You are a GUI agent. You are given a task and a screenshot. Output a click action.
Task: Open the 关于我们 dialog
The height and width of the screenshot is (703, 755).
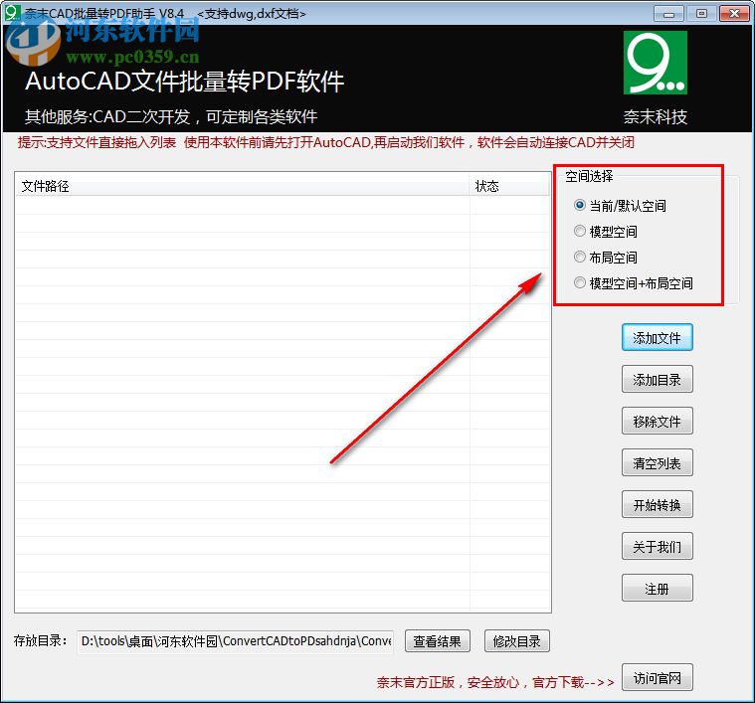tap(658, 546)
